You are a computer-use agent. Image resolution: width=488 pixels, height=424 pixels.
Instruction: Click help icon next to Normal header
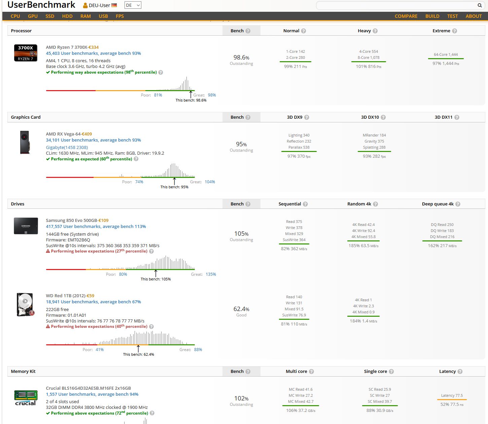tap(304, 31)
